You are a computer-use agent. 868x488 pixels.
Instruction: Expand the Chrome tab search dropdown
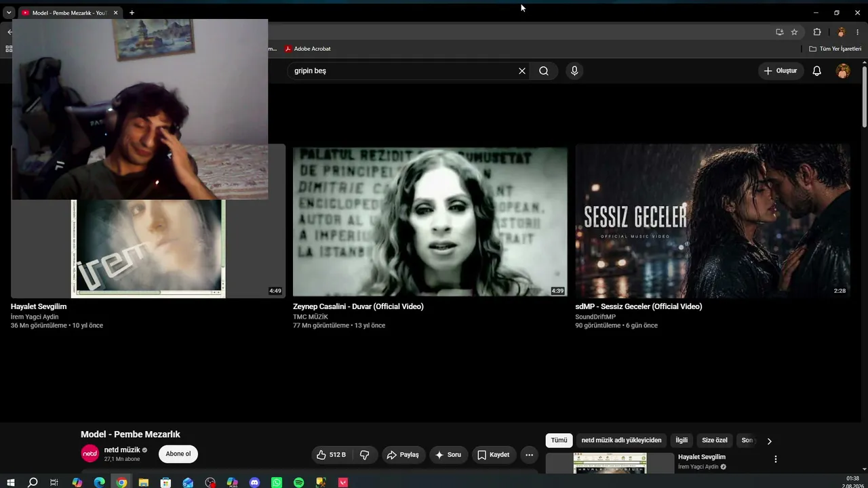(9, 12)
